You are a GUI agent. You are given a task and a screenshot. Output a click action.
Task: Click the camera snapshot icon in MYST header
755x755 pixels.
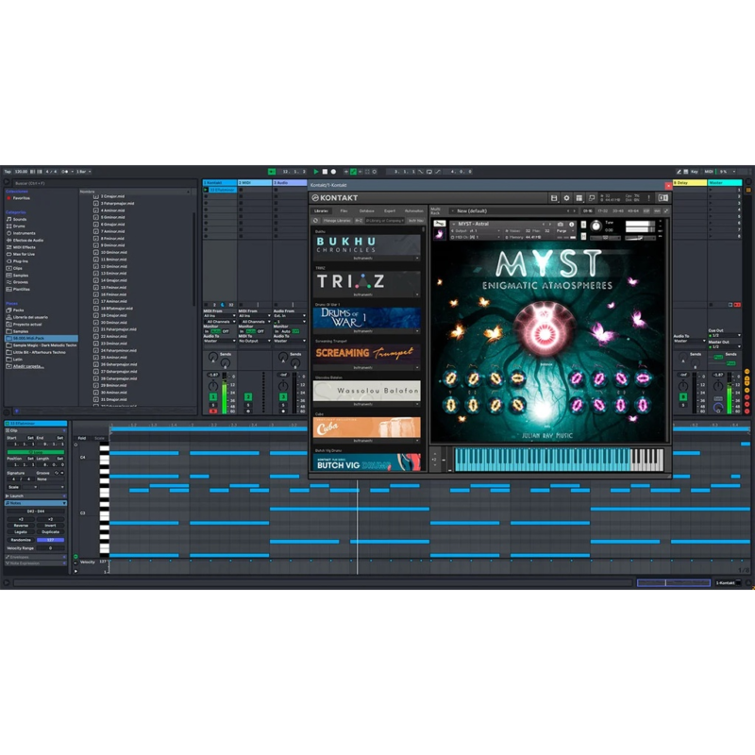click(x=560, y=224)
